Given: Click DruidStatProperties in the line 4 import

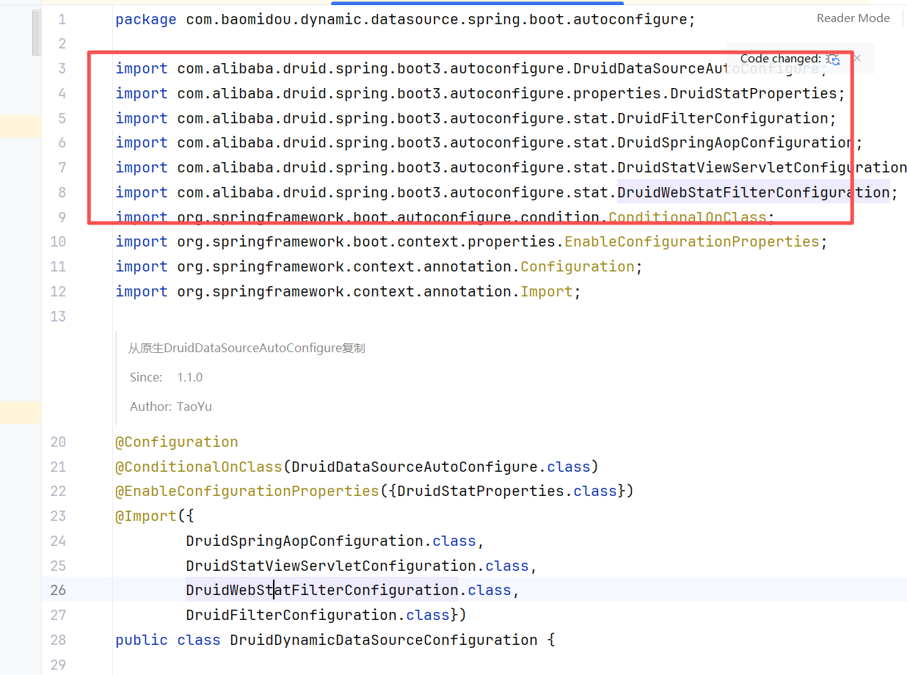Looking at the screenshot, I should (x=754, y=93).
